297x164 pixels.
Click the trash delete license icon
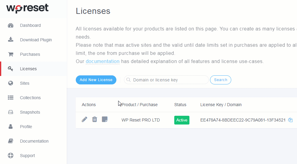pyautogui.click(x=95, y=119)
